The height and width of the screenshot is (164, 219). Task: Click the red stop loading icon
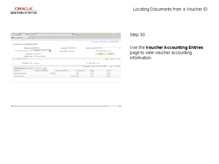pyautogui.click(x=78, y=34)
